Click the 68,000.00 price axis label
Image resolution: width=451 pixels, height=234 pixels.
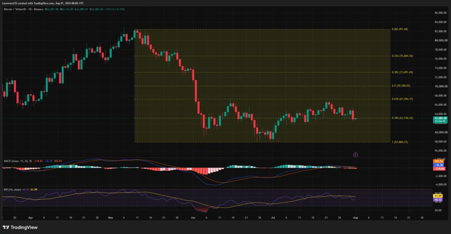(441, 96)
